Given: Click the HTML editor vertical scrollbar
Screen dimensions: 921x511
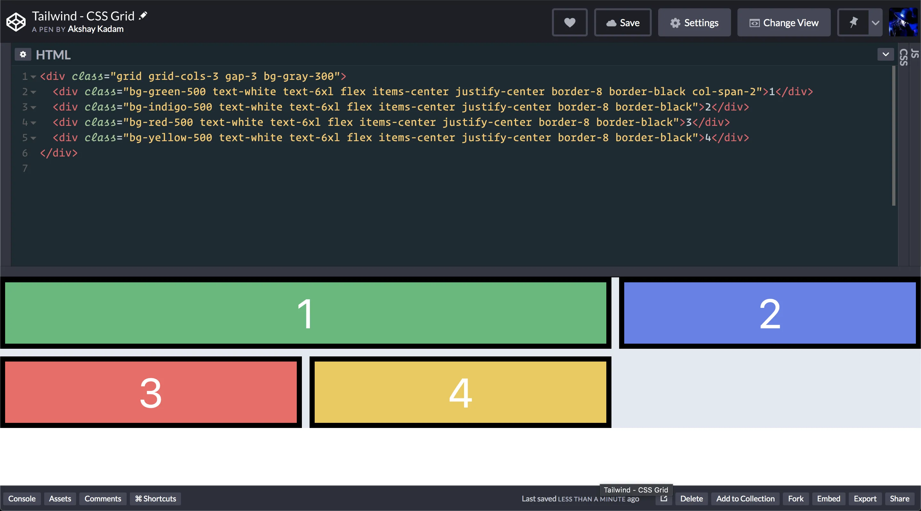Looking at the screenshot, I should [893, 136].
